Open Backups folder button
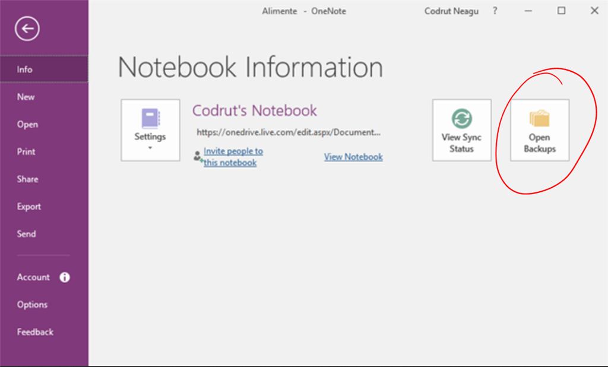The image size is (608, 367). point(539,130)
